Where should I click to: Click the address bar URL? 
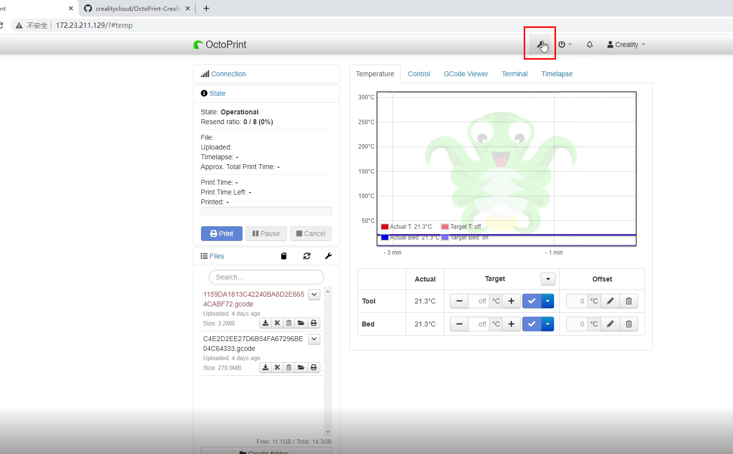[x=94, y=25]
